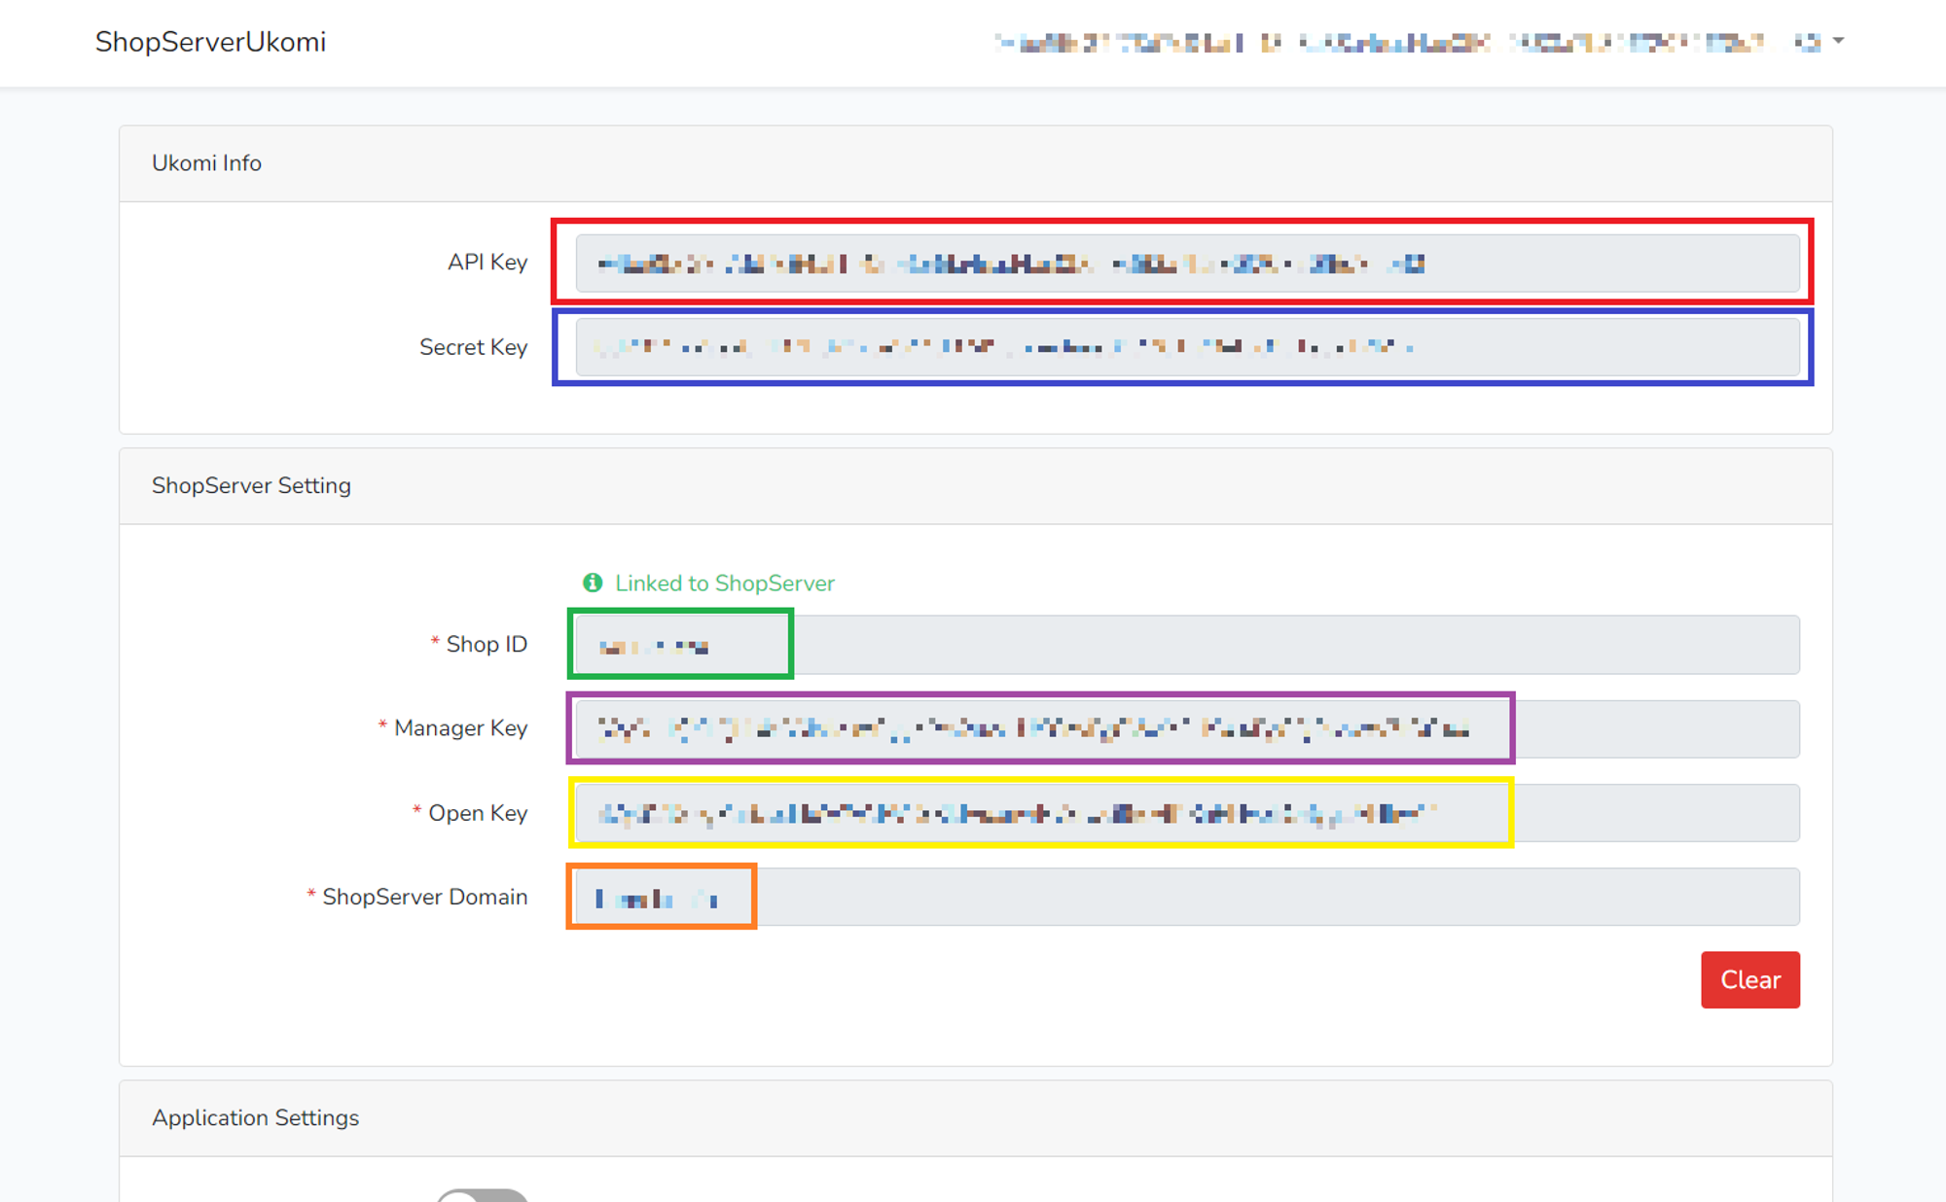Viewport: 1946px width, 1202px height.
Task: Click the ShopServer Domain field
Action: [x=1187, y=897]
